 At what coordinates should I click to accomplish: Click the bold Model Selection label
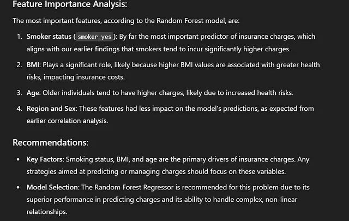pos(52,187)
